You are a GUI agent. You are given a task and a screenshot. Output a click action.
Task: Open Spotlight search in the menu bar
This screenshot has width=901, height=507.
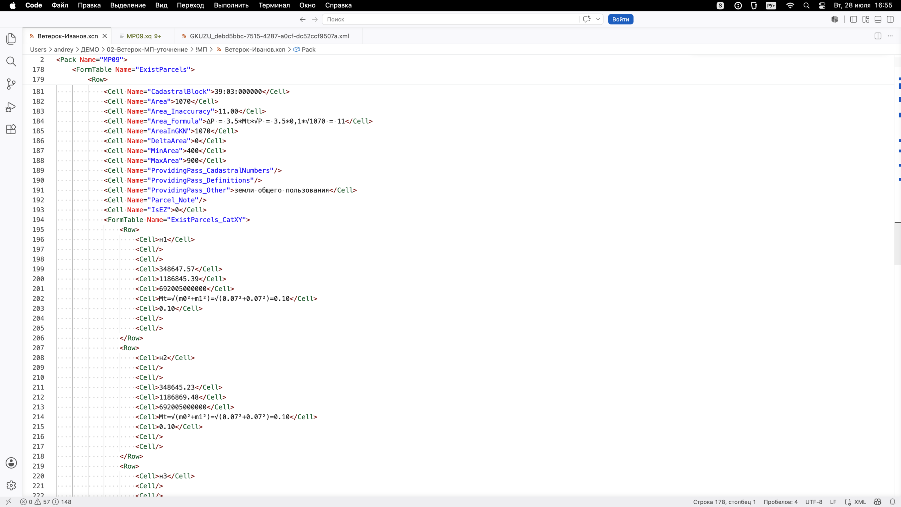click(x=806, y=5)
